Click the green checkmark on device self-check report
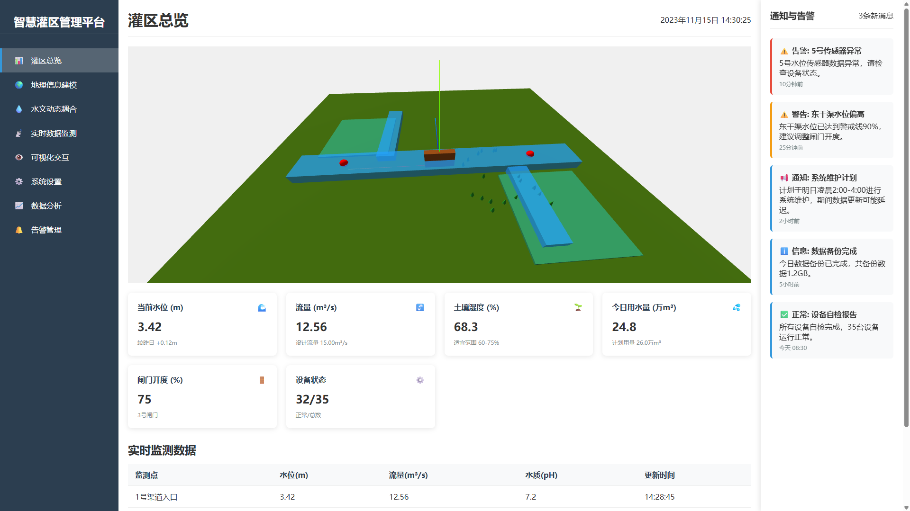 [784, 315]
